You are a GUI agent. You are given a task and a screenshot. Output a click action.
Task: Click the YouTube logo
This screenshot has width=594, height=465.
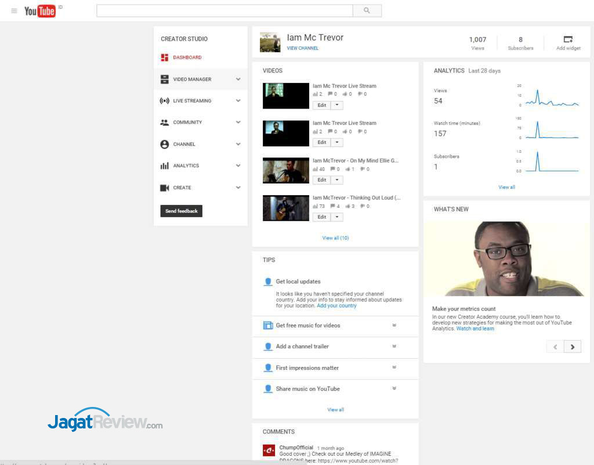40,10
